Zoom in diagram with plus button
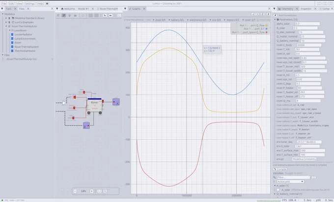The image size is (334, 202). point(91,191)
